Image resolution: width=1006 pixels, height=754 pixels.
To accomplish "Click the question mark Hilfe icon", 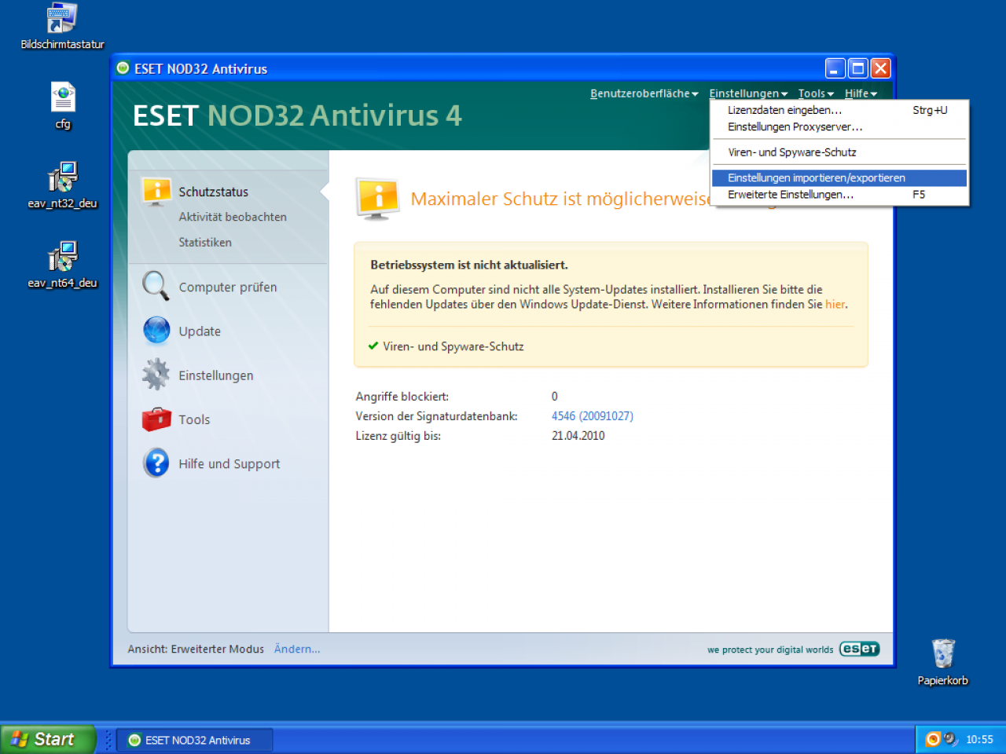I will click(x=156, y=463).
